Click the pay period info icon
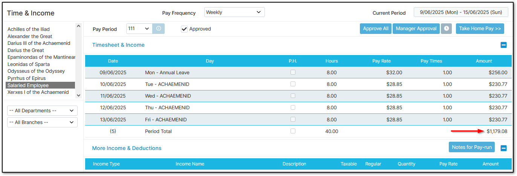 (x=159, y=29)
